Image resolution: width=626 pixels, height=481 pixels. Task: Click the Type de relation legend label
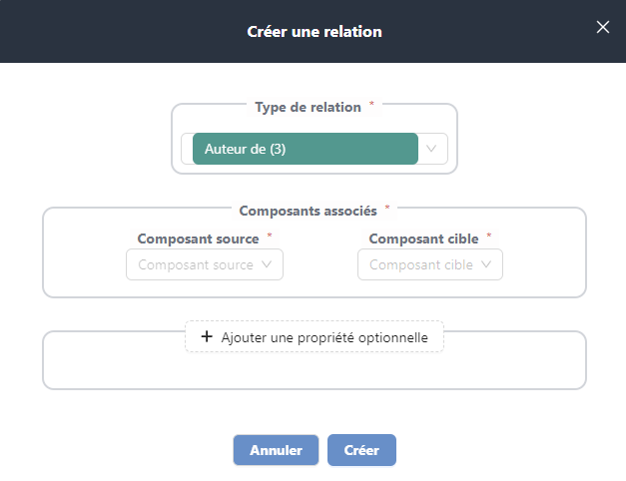(x=308, y=107)
